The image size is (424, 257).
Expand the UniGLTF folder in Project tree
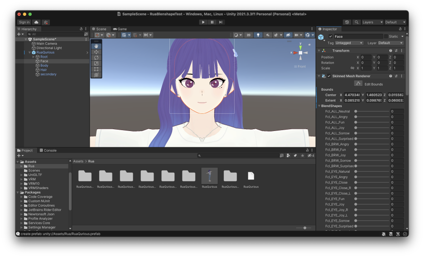point(21,175)
